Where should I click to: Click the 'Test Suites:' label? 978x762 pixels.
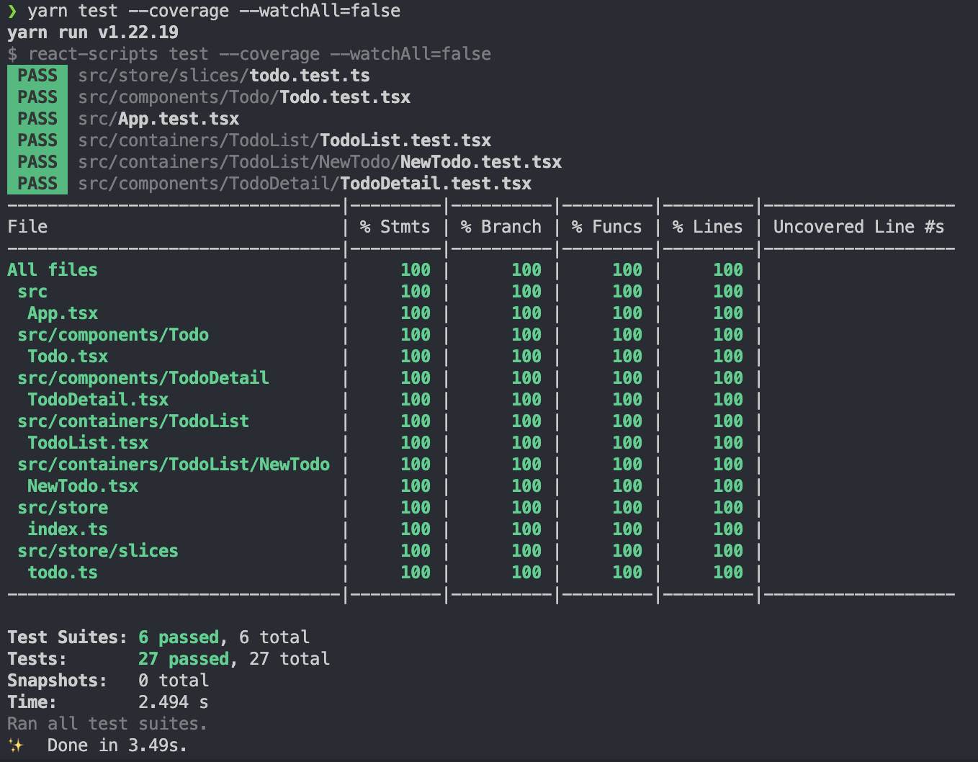pos(68,637)
